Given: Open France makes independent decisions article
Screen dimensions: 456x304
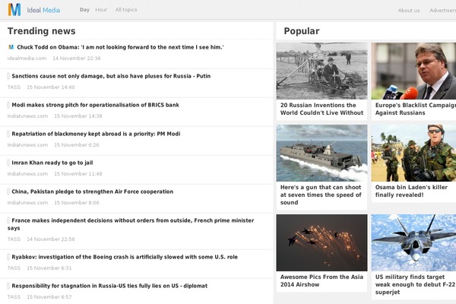Looking at the screenshot, I should pyautogui.click(x=131, y=224).
